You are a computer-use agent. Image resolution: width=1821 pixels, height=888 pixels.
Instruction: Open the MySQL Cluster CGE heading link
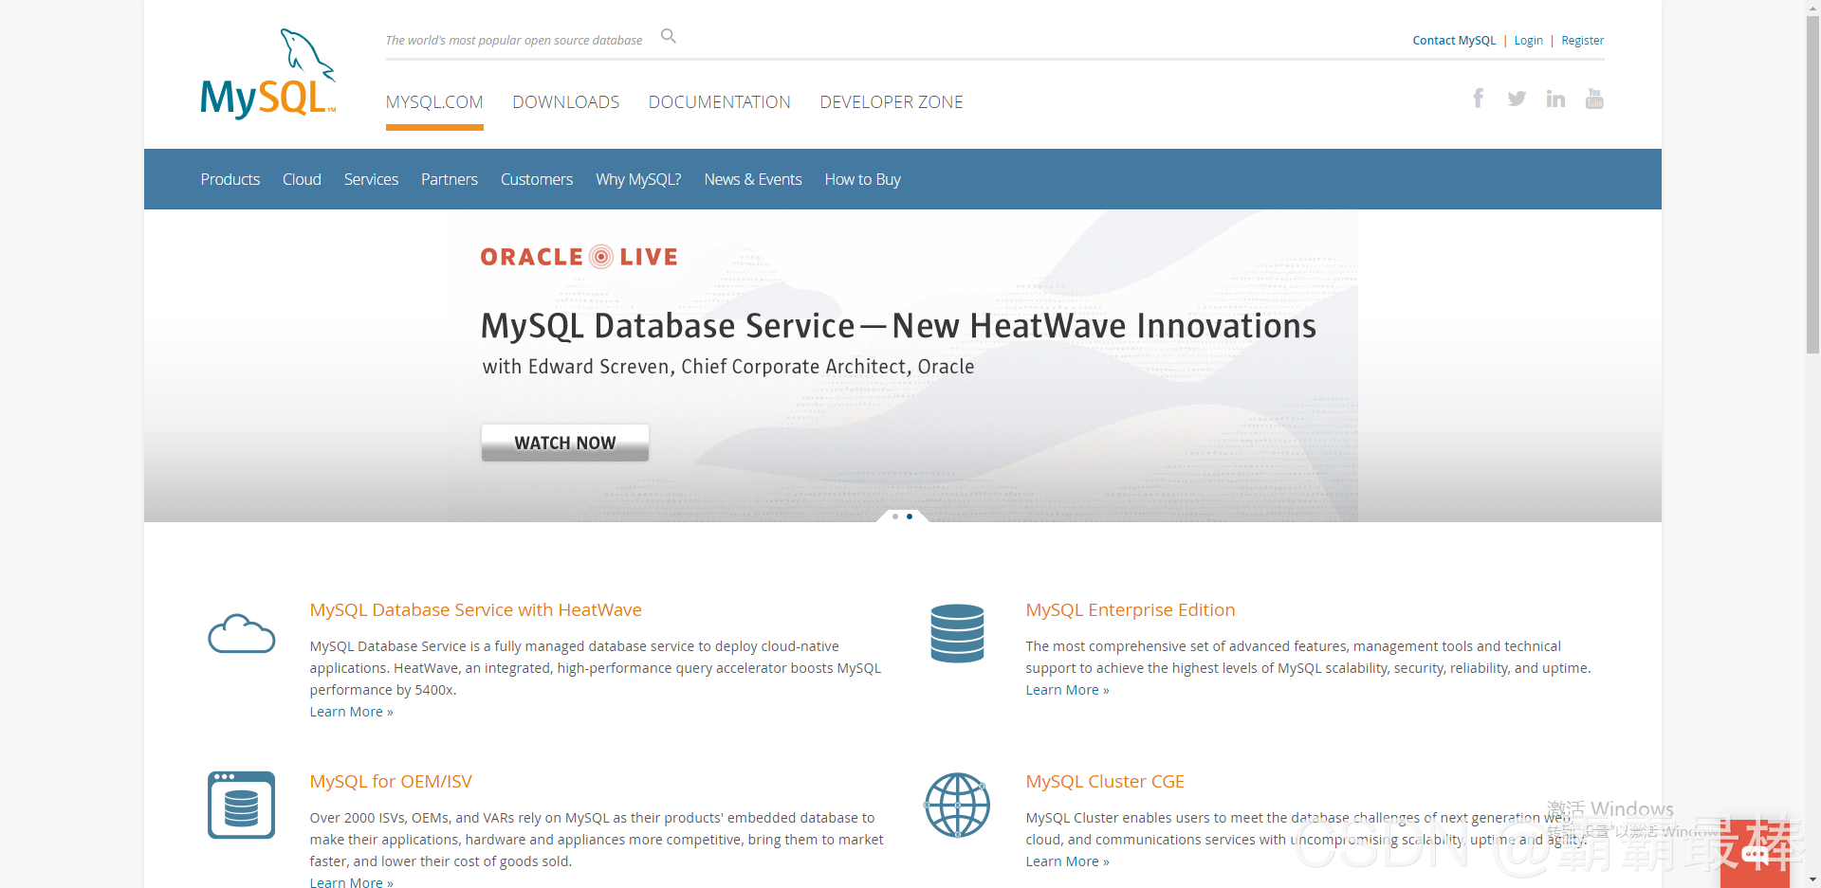click(x=1105, y=782)
